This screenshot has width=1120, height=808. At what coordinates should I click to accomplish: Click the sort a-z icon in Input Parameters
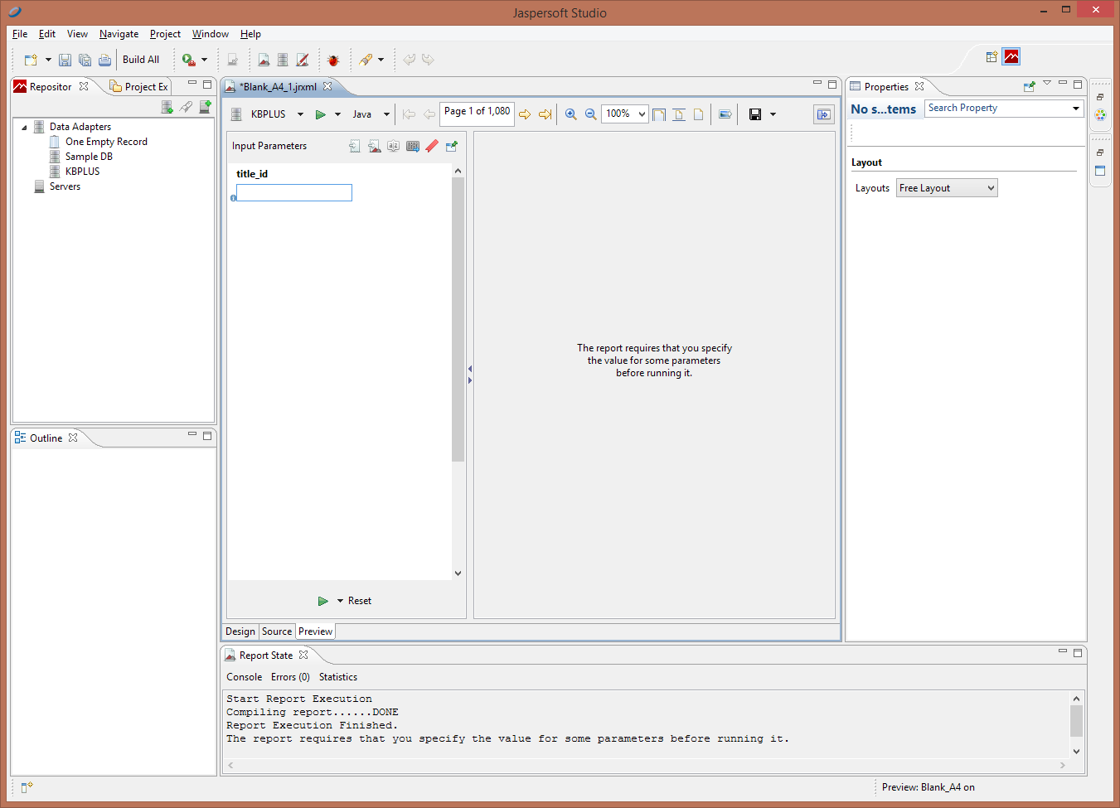(393, 146)
